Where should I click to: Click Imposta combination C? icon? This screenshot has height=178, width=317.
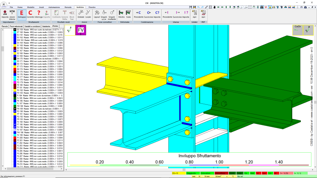(157, 14)
